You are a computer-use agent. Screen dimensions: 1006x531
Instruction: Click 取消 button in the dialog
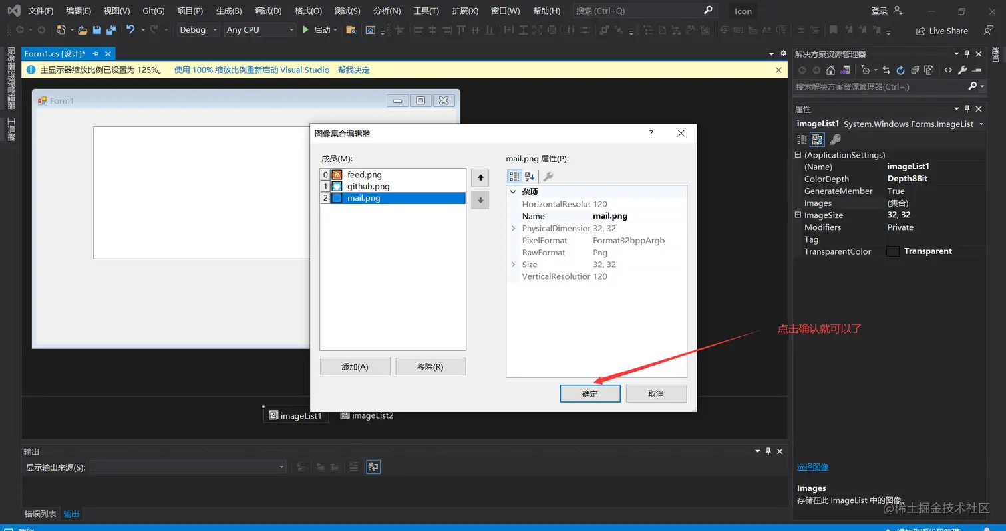(x=656, y=394)
